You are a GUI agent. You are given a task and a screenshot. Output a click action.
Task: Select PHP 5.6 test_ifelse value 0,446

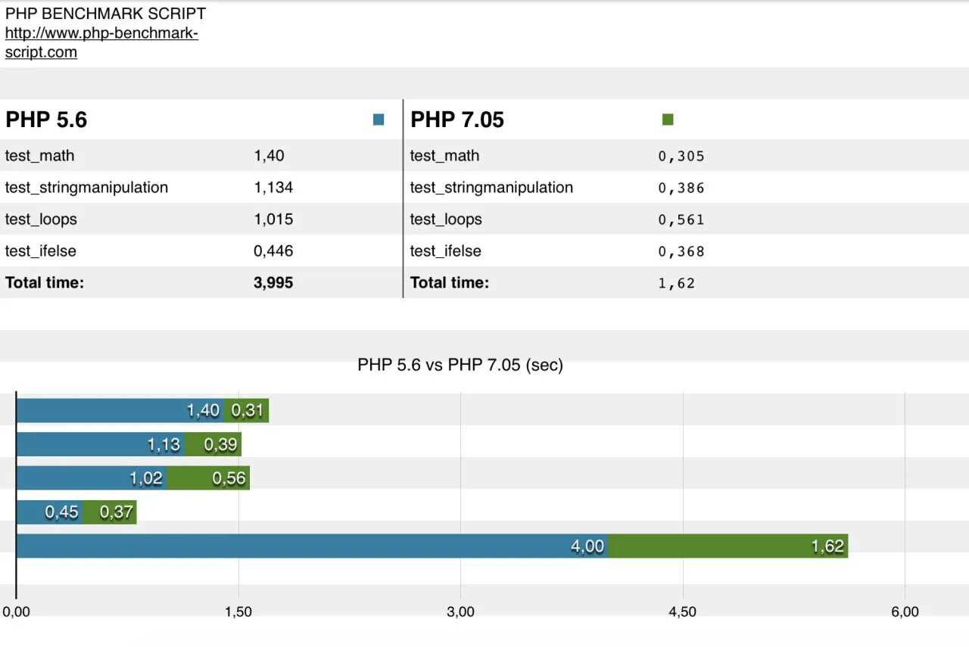click(x=273, y=251)
